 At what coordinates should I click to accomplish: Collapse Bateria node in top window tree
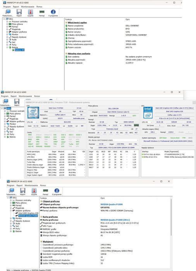[x=7, y=47]
